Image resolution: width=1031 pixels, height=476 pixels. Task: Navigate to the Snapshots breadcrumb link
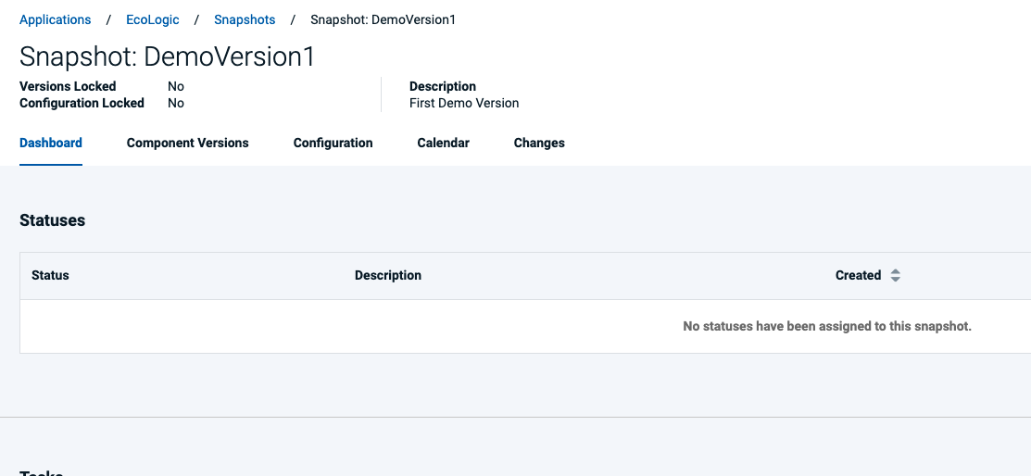[245, 19]
